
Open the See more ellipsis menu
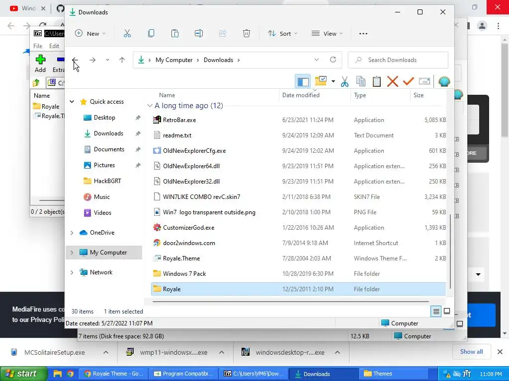pos(363,33)
